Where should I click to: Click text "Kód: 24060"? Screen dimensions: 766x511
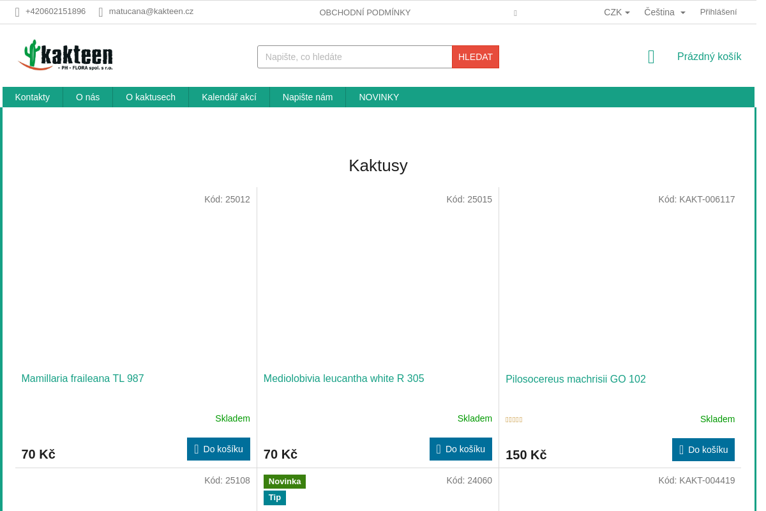[x=469, y=480]
